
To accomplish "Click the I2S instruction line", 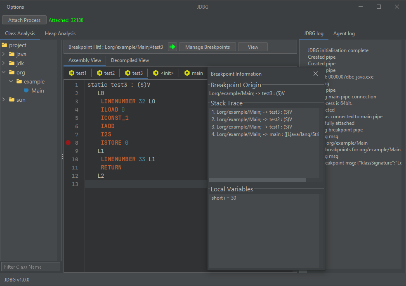I will click(x=106, y=134).
